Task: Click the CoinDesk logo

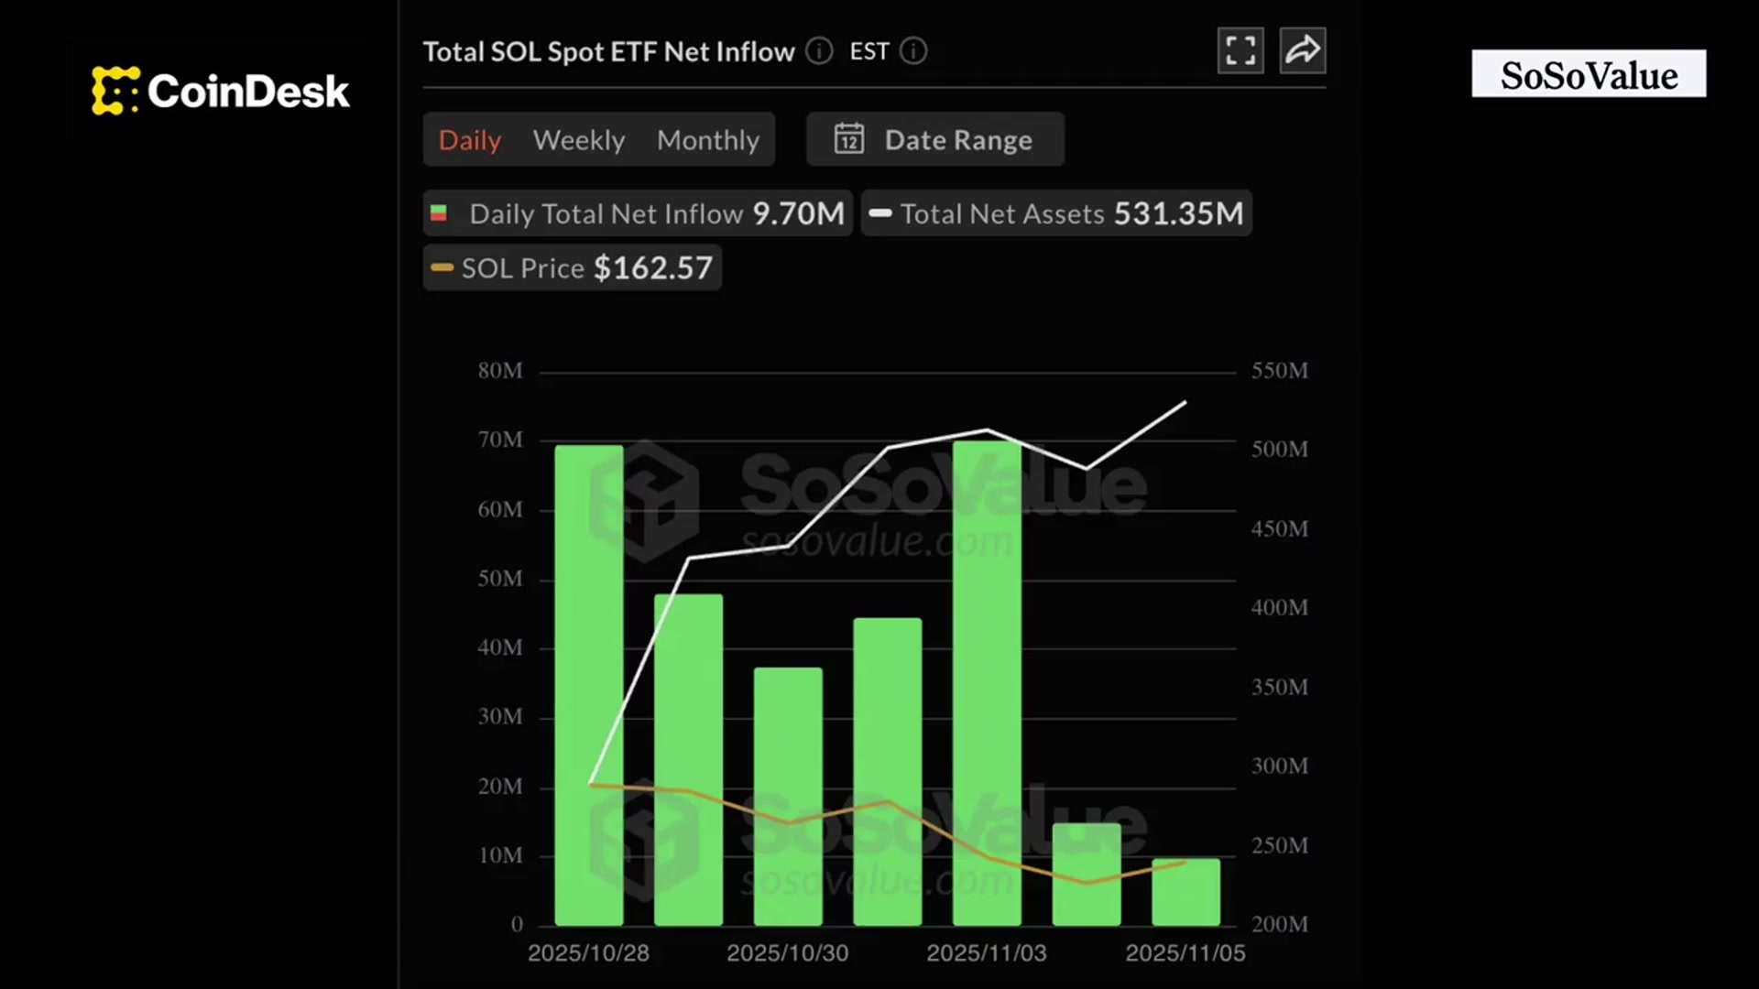Action: coord(218,92)
